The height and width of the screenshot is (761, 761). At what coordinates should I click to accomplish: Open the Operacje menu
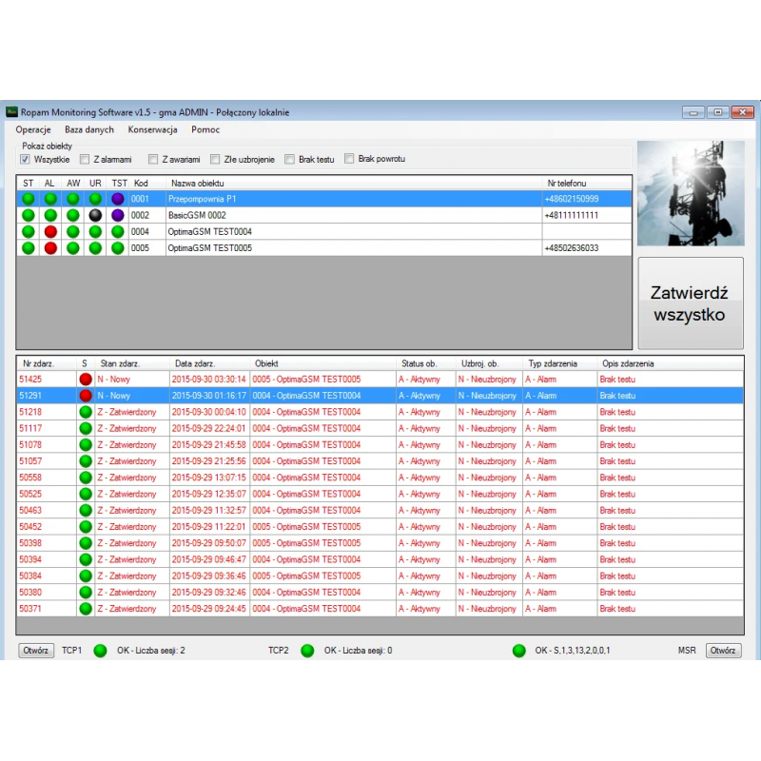[33, 129]
